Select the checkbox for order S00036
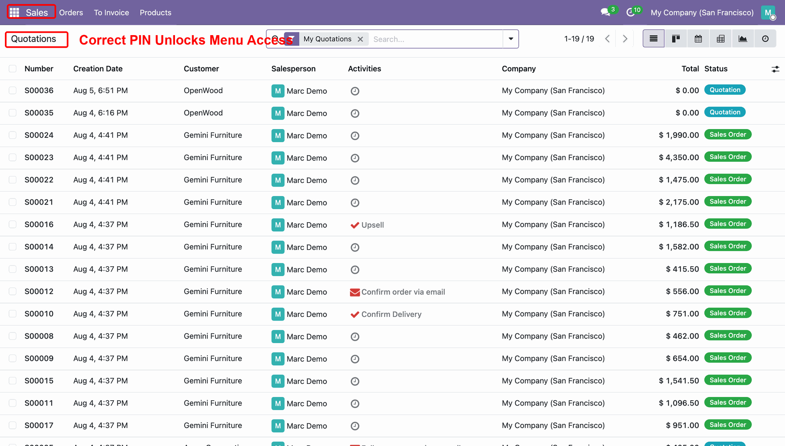 click(x=13, y=91)
